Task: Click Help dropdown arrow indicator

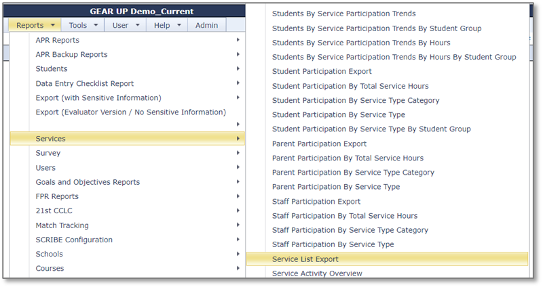Action: [179, 25]
